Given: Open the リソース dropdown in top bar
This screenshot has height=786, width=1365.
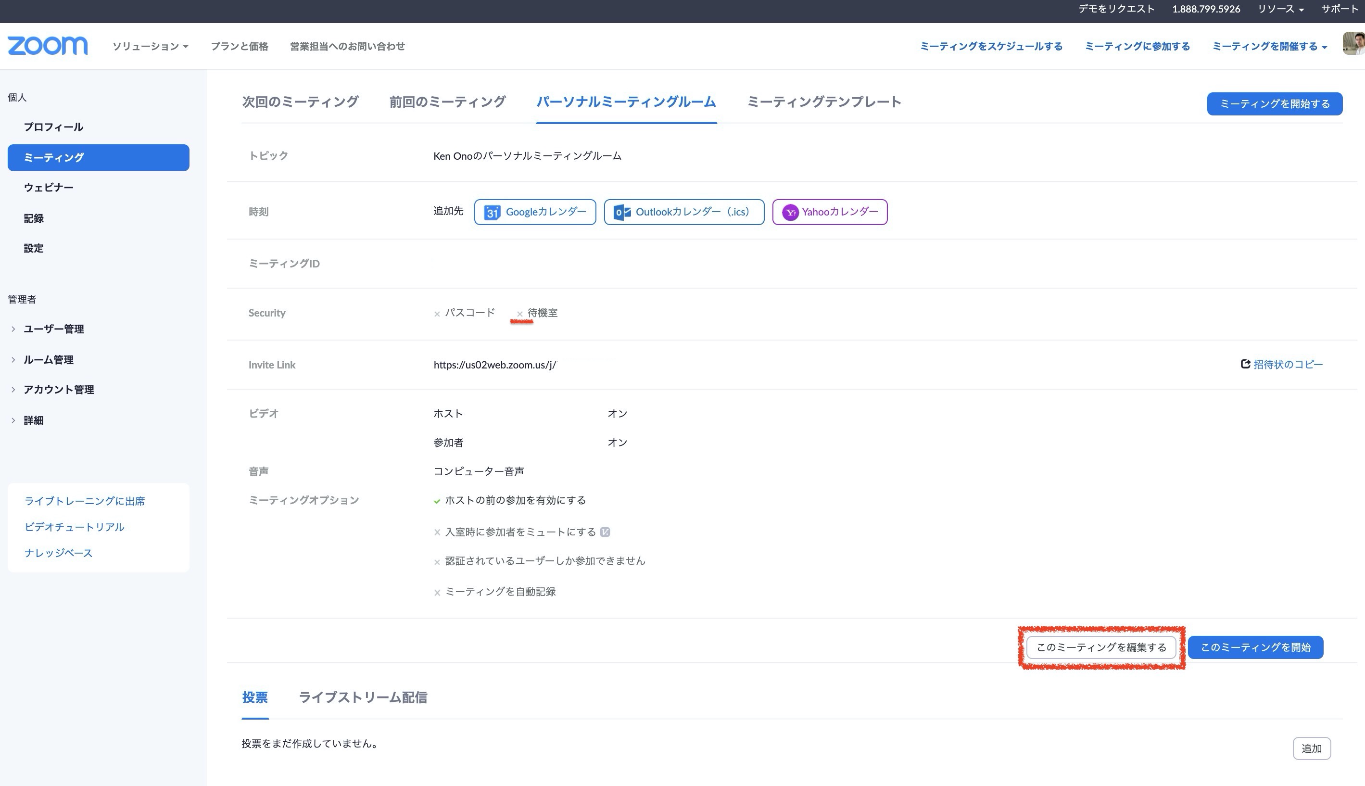Looking at the screenshot, I should click(1280, 9).
